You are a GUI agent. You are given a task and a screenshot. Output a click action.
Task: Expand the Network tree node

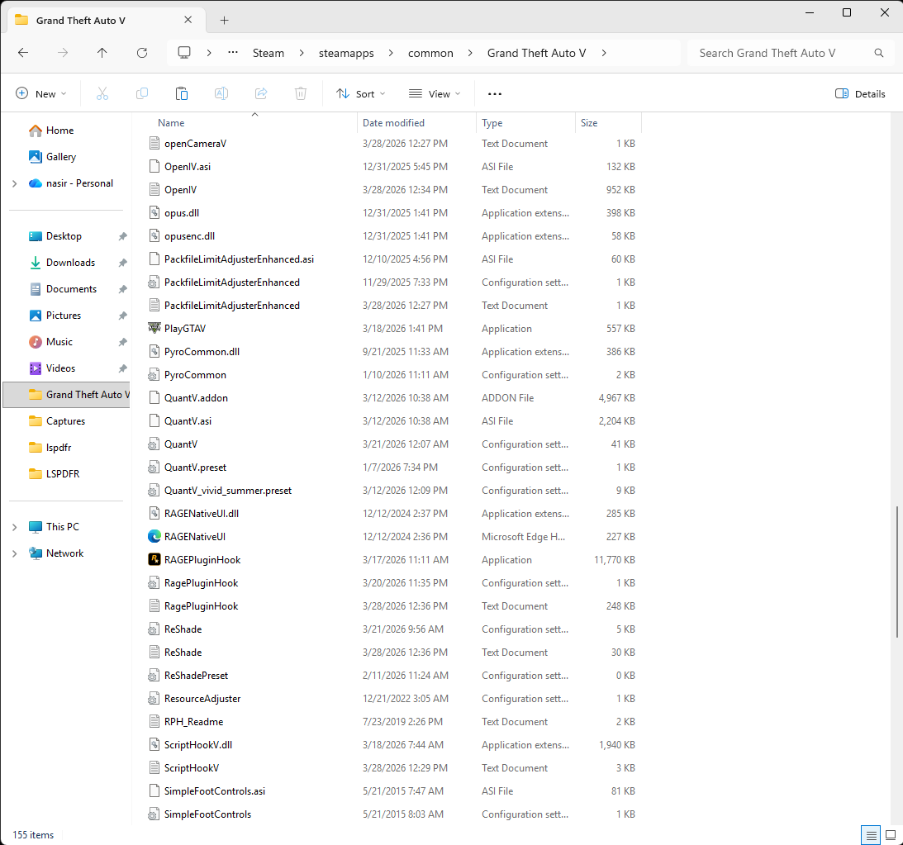14,553
